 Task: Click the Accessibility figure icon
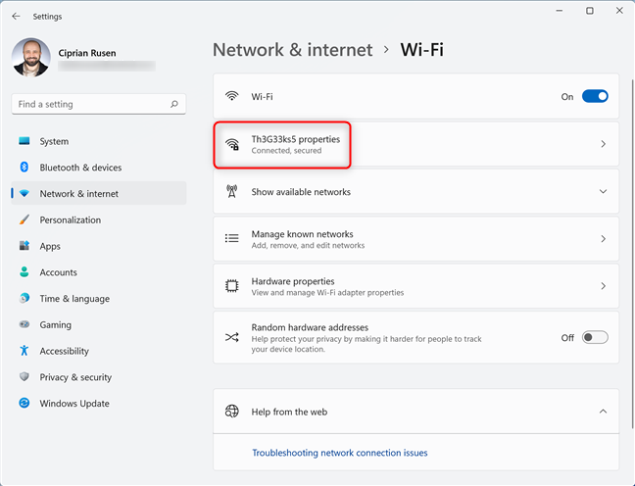point(24,351)
